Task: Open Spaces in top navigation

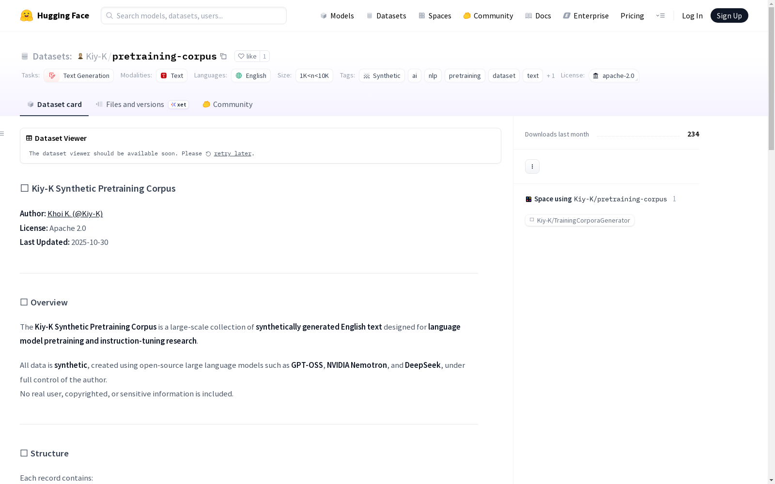Action: 435,15
